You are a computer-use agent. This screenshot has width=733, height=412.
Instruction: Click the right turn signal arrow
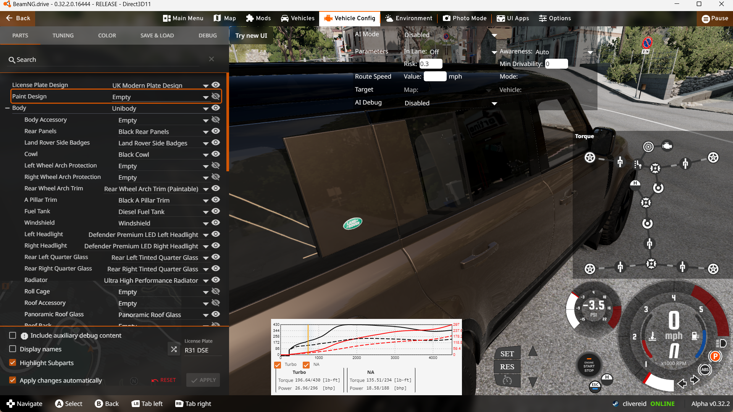tap(695, 380)
